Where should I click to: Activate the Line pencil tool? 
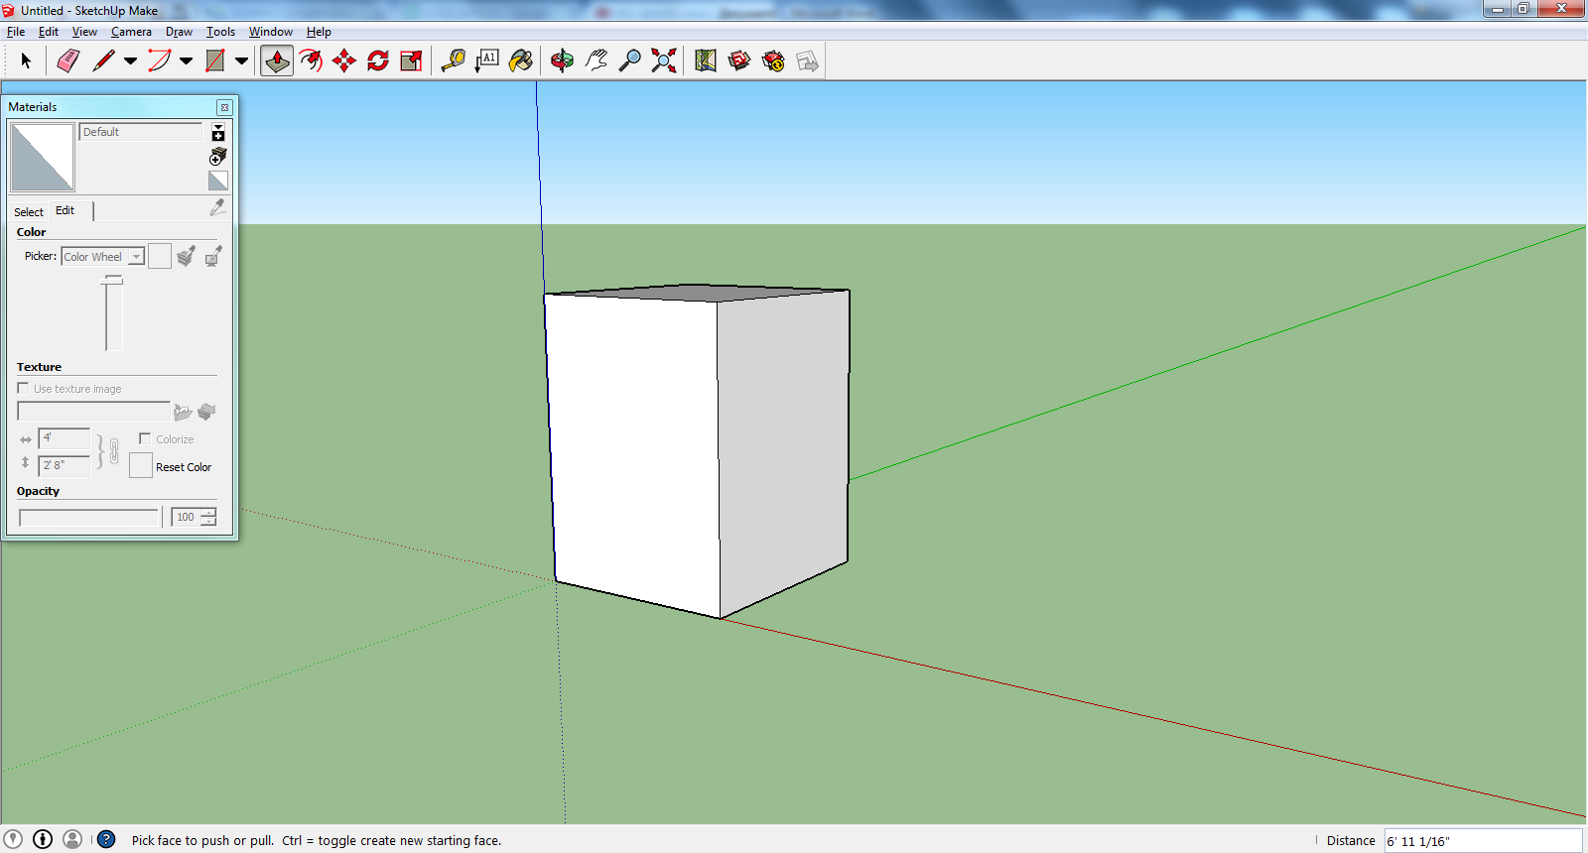tap(103, 61)
